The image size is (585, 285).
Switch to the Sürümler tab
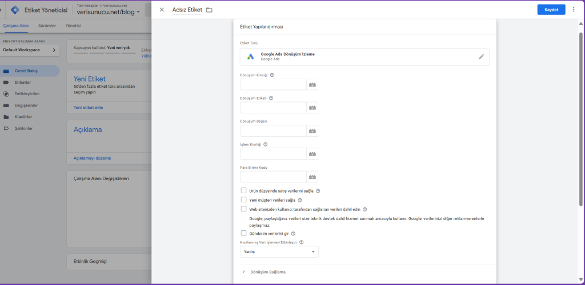point(47,26)
